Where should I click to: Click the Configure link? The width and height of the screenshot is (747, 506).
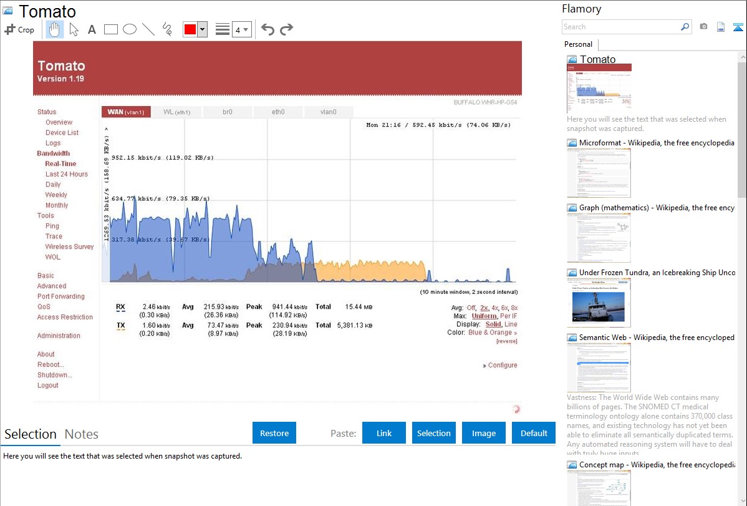(503, 366)
